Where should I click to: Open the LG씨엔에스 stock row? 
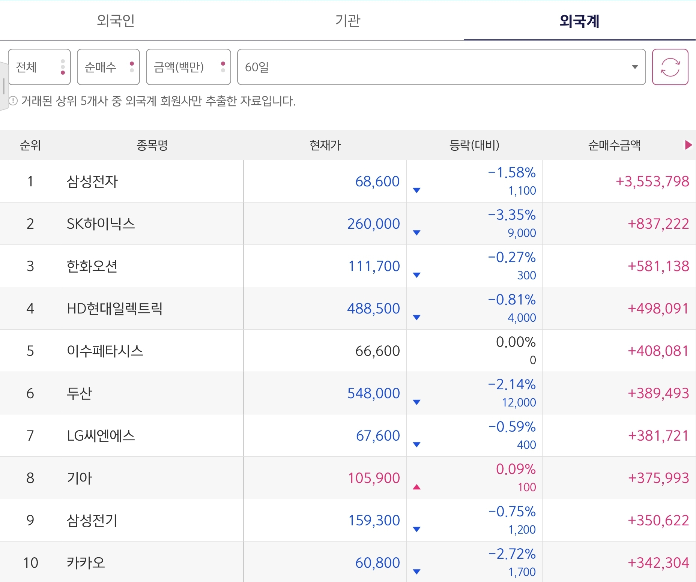click(348, 436)
